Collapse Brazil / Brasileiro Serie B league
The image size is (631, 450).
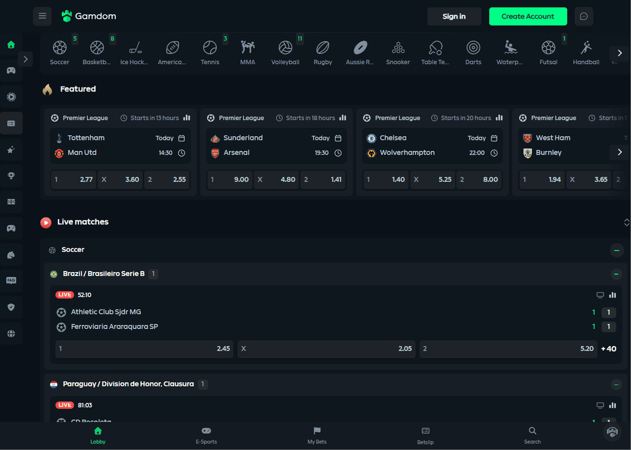pos(616,274)
